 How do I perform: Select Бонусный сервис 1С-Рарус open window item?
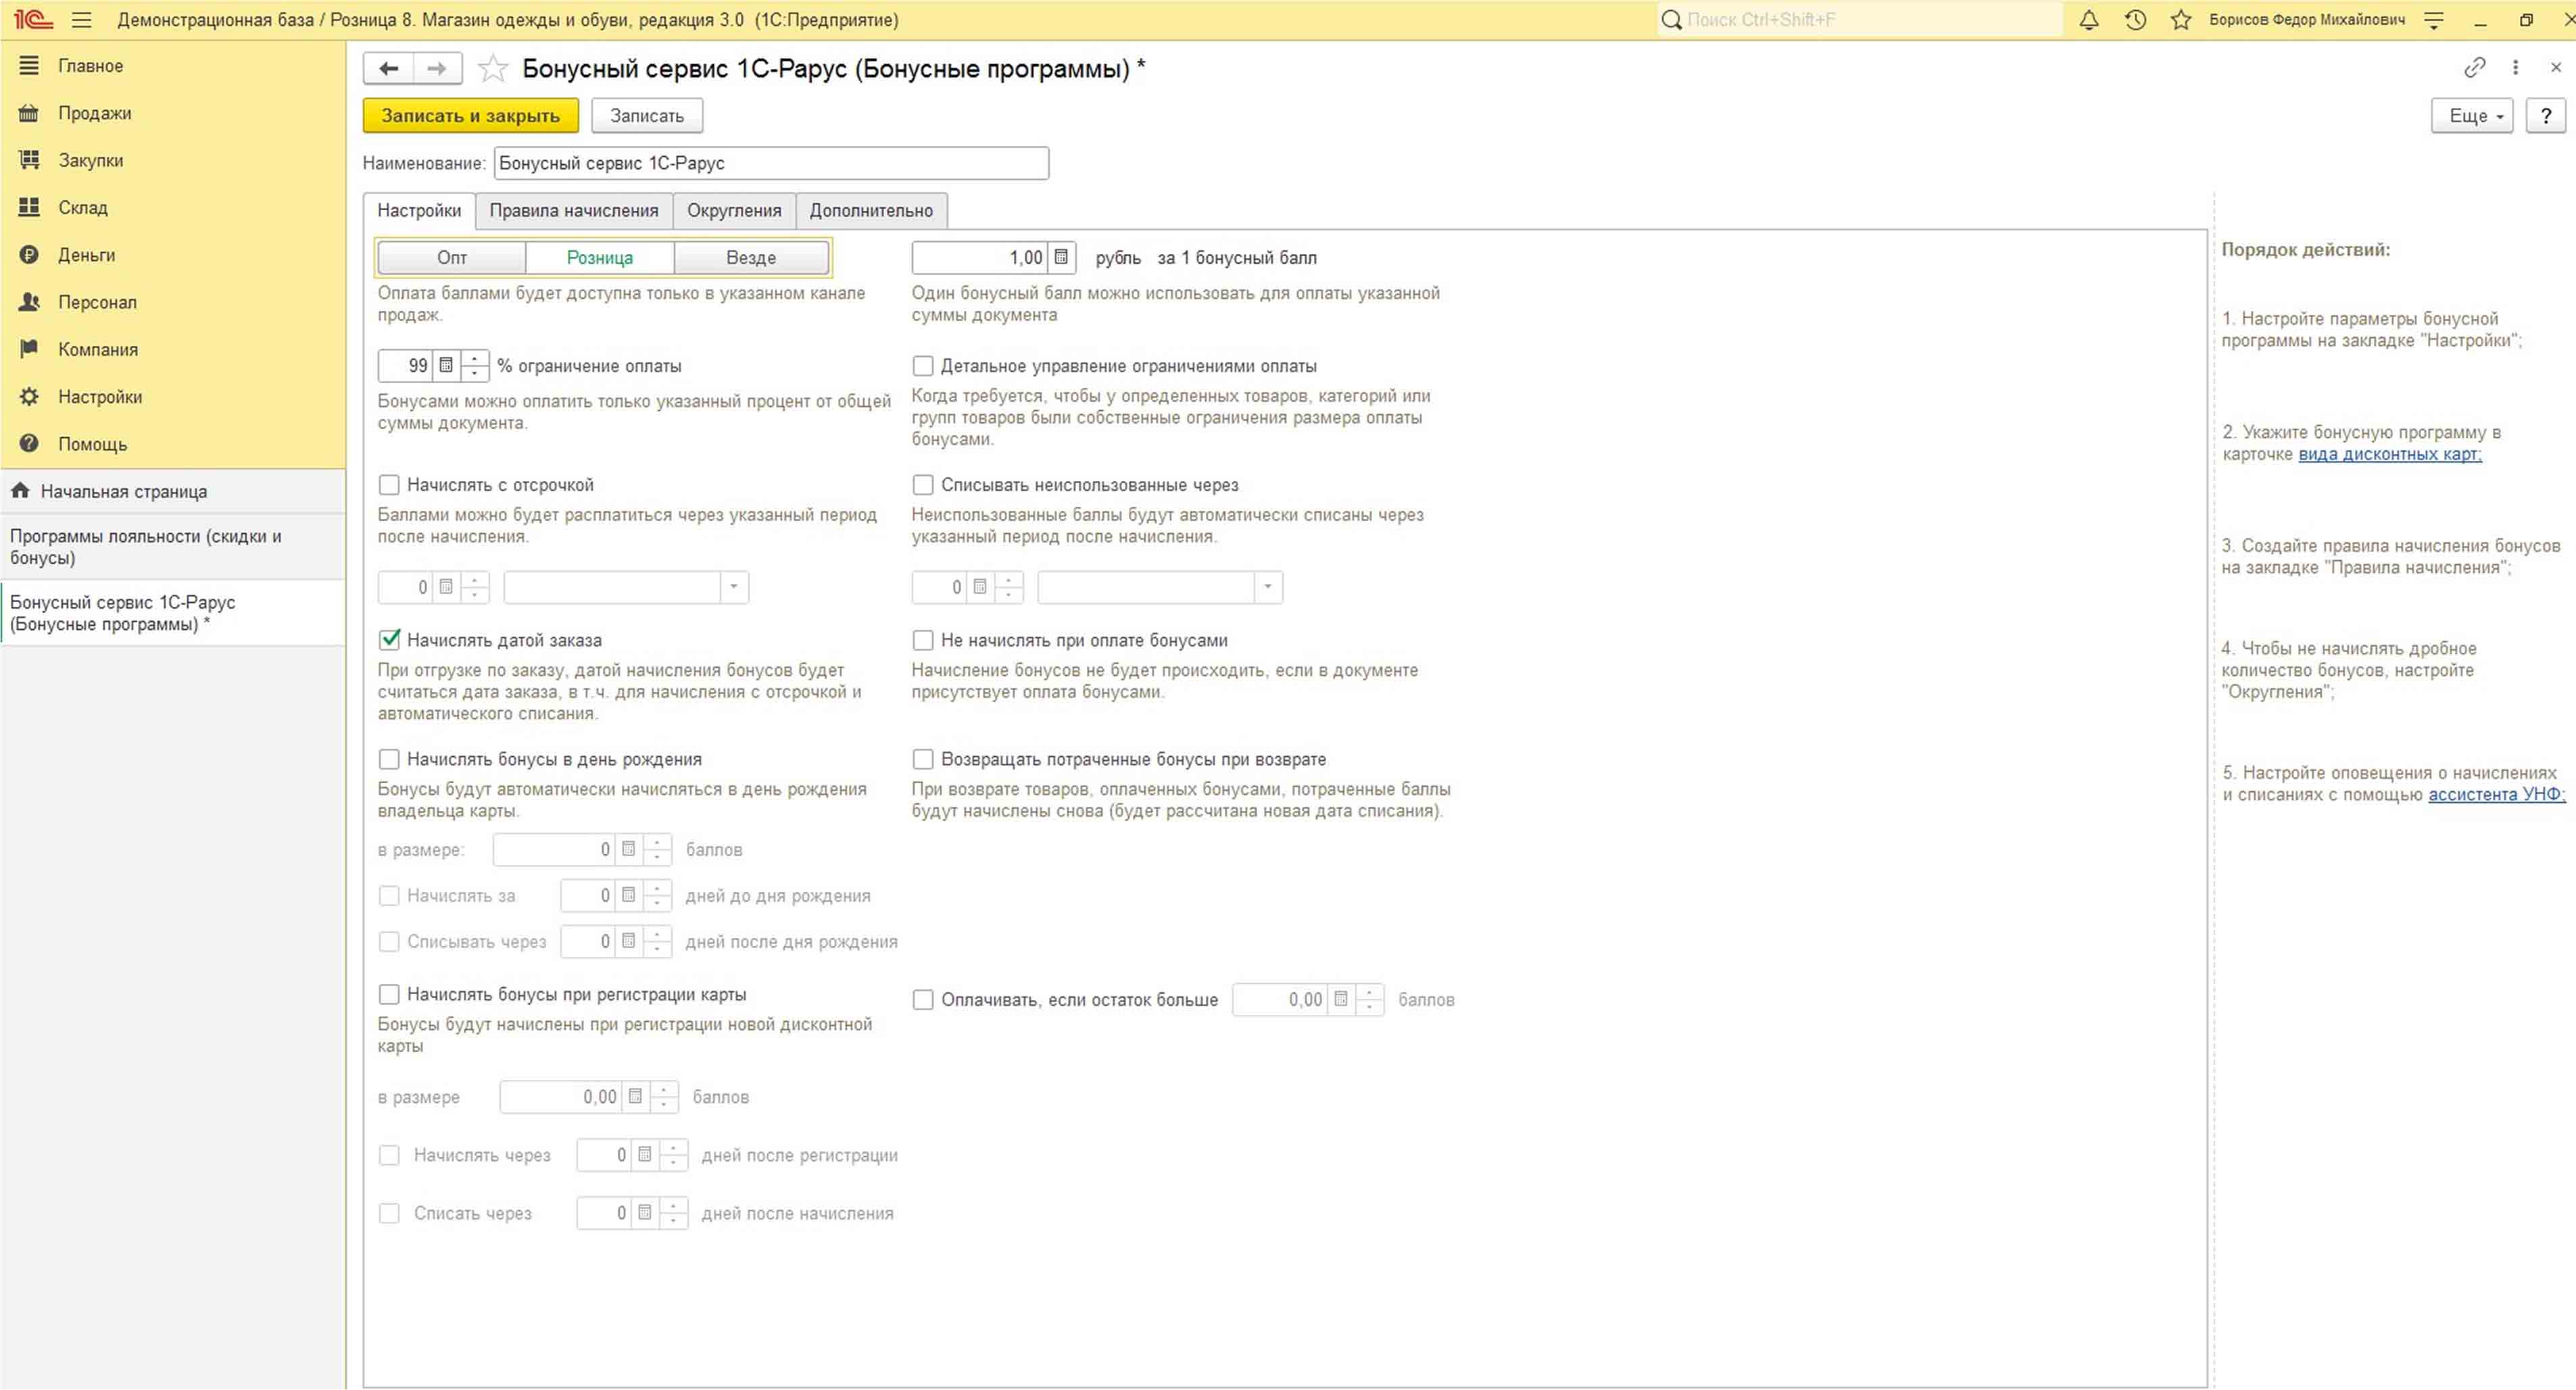[173, 613]
